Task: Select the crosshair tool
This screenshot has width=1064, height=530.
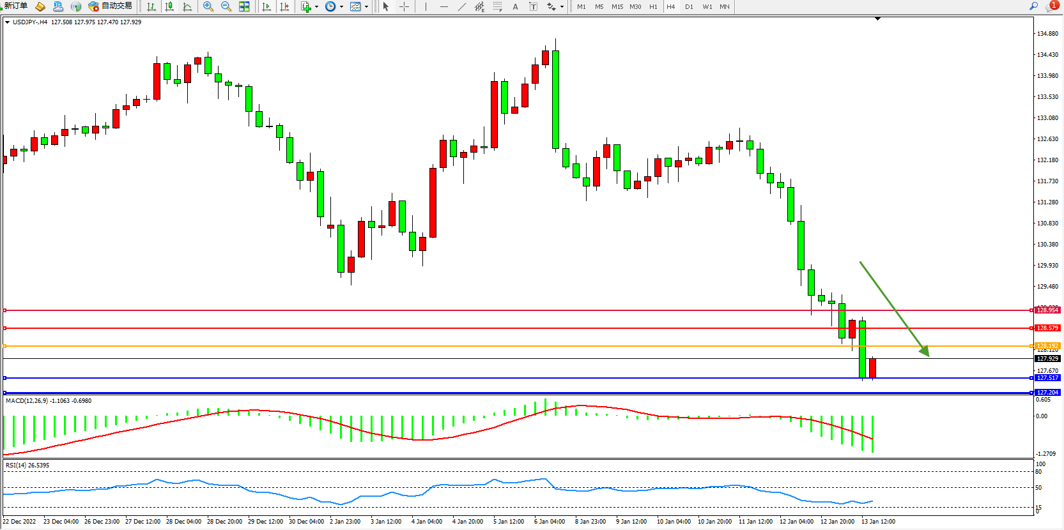Action: pos(404,6)
